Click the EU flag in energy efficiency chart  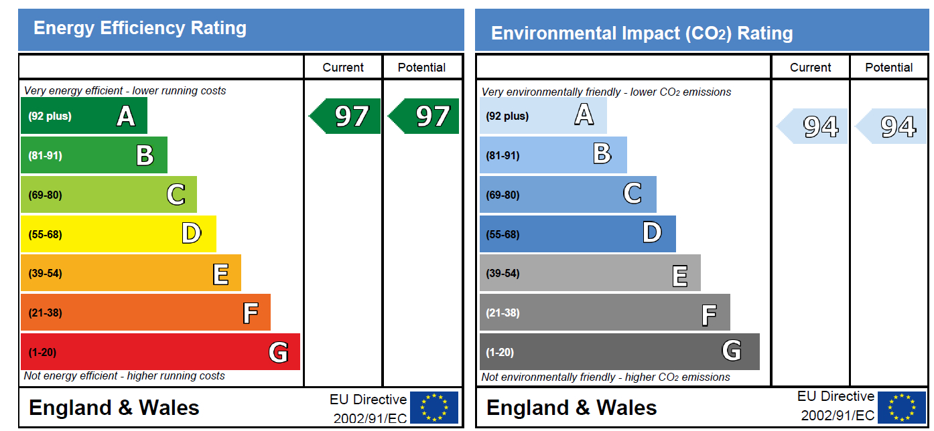(x=434, y=408)
